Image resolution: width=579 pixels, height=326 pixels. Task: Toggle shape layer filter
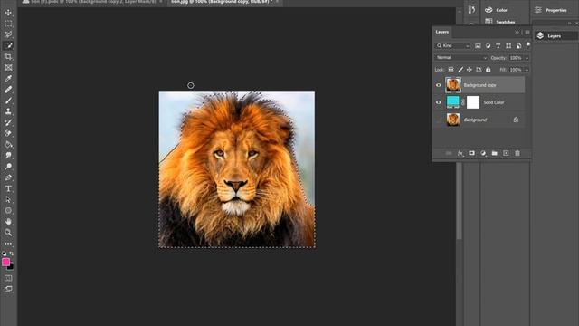pyautogui.click(x=508, y=46)
